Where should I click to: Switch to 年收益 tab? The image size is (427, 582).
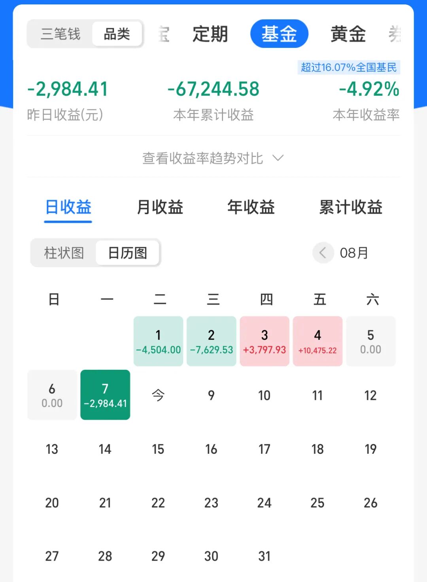click(x=251, y=207)
